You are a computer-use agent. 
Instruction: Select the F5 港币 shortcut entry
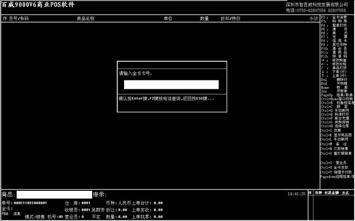click(x=334, y=29)
